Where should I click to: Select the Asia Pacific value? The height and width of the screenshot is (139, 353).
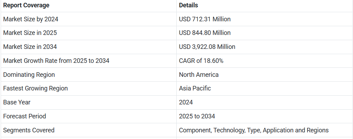tap(195, 88)
